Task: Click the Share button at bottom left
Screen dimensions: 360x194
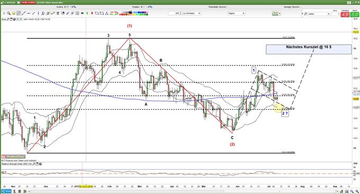Action: (x=6, y=191)
